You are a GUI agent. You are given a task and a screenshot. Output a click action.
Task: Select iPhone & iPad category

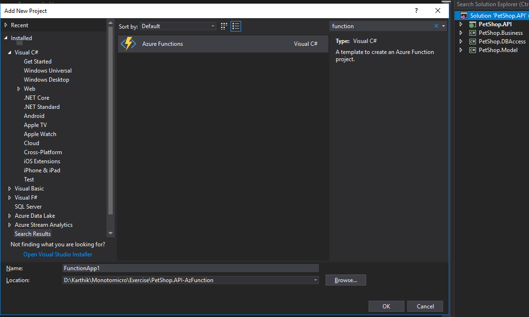click(42, 170)
